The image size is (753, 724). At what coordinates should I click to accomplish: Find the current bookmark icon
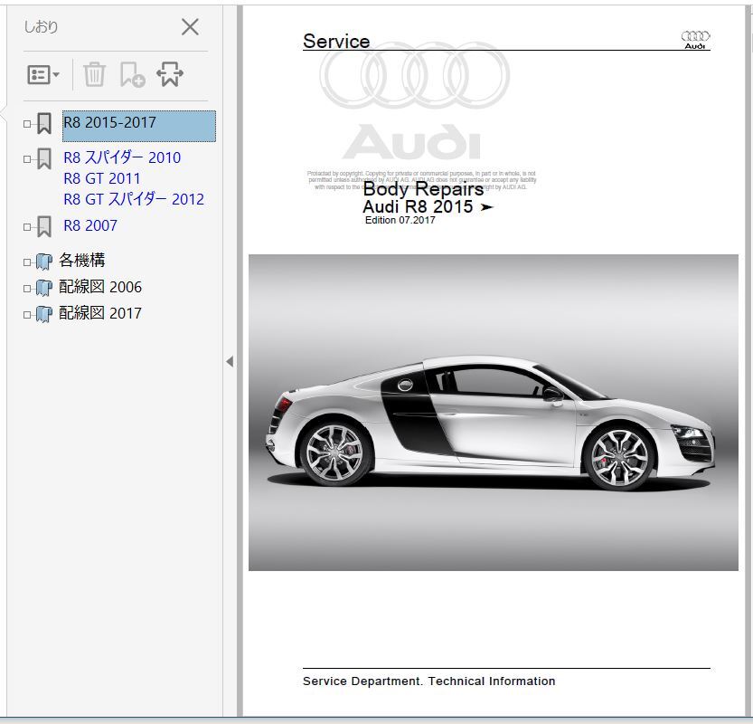tap(170, 74)
